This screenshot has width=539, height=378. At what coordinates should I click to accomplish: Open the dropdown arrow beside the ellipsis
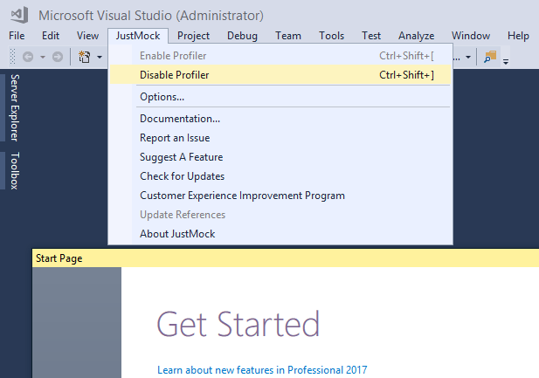(x=468, y=57)
